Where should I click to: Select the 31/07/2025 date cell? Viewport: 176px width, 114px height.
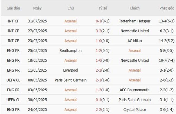tap(37, 21)
